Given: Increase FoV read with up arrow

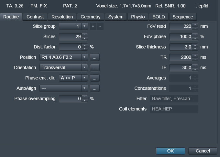Looking at the screenshot, I should 195,25.
